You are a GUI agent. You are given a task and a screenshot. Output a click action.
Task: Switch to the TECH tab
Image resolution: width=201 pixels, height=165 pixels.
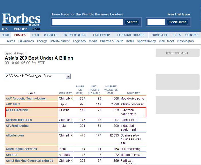(x=36, y=35)
